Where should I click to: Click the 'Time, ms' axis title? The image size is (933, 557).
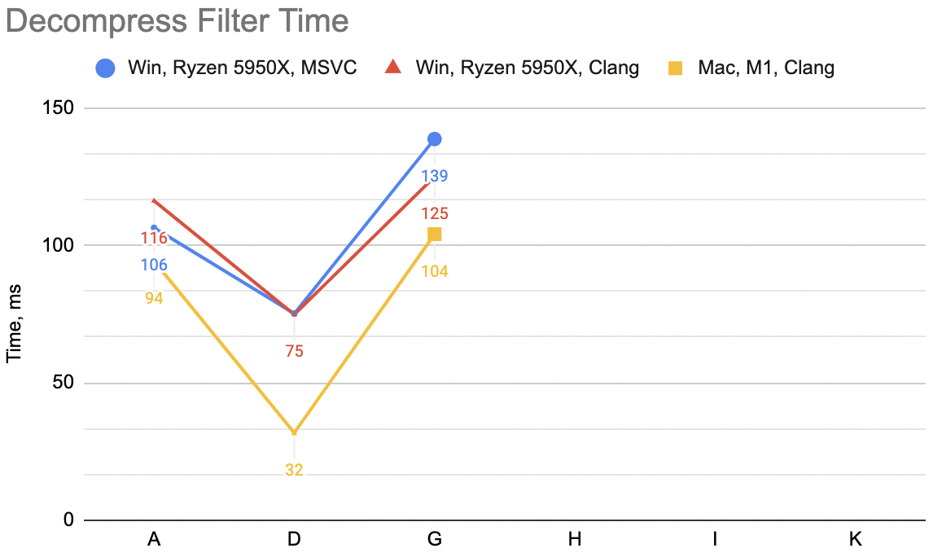14,324
